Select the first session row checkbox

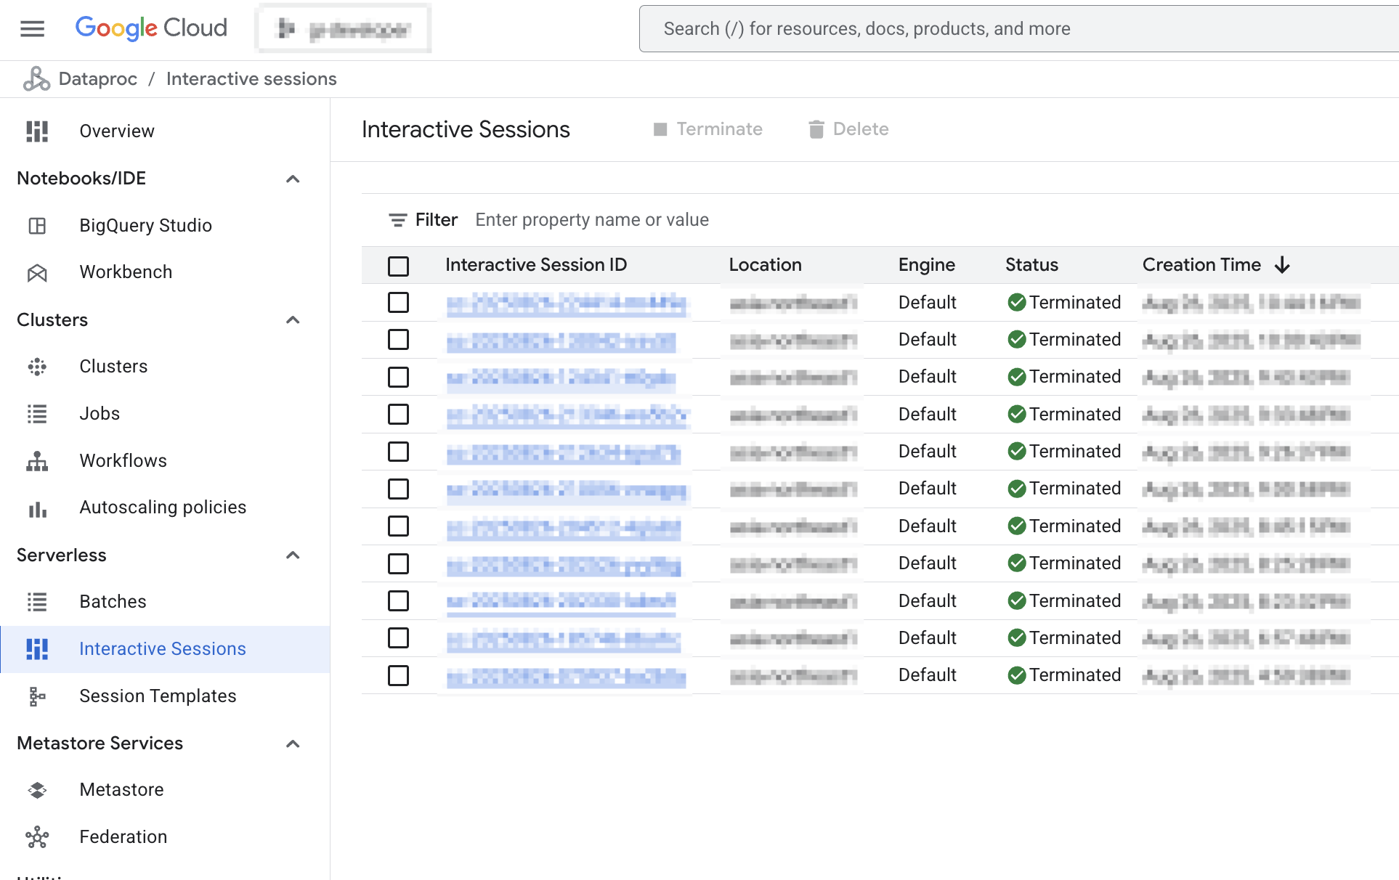(x=398, y=303)
